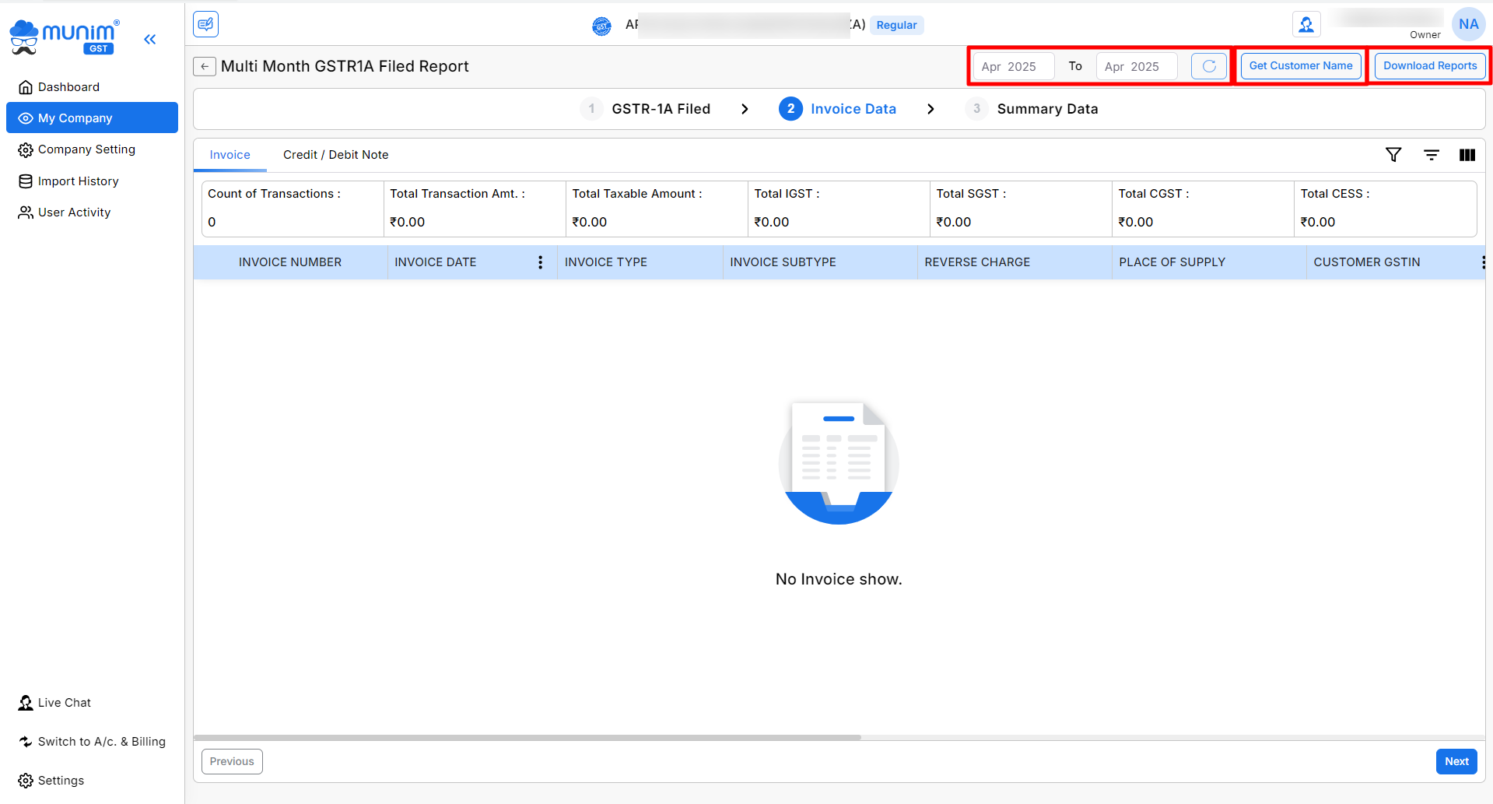Select the Invoice tab

click(x=230, y=155)
